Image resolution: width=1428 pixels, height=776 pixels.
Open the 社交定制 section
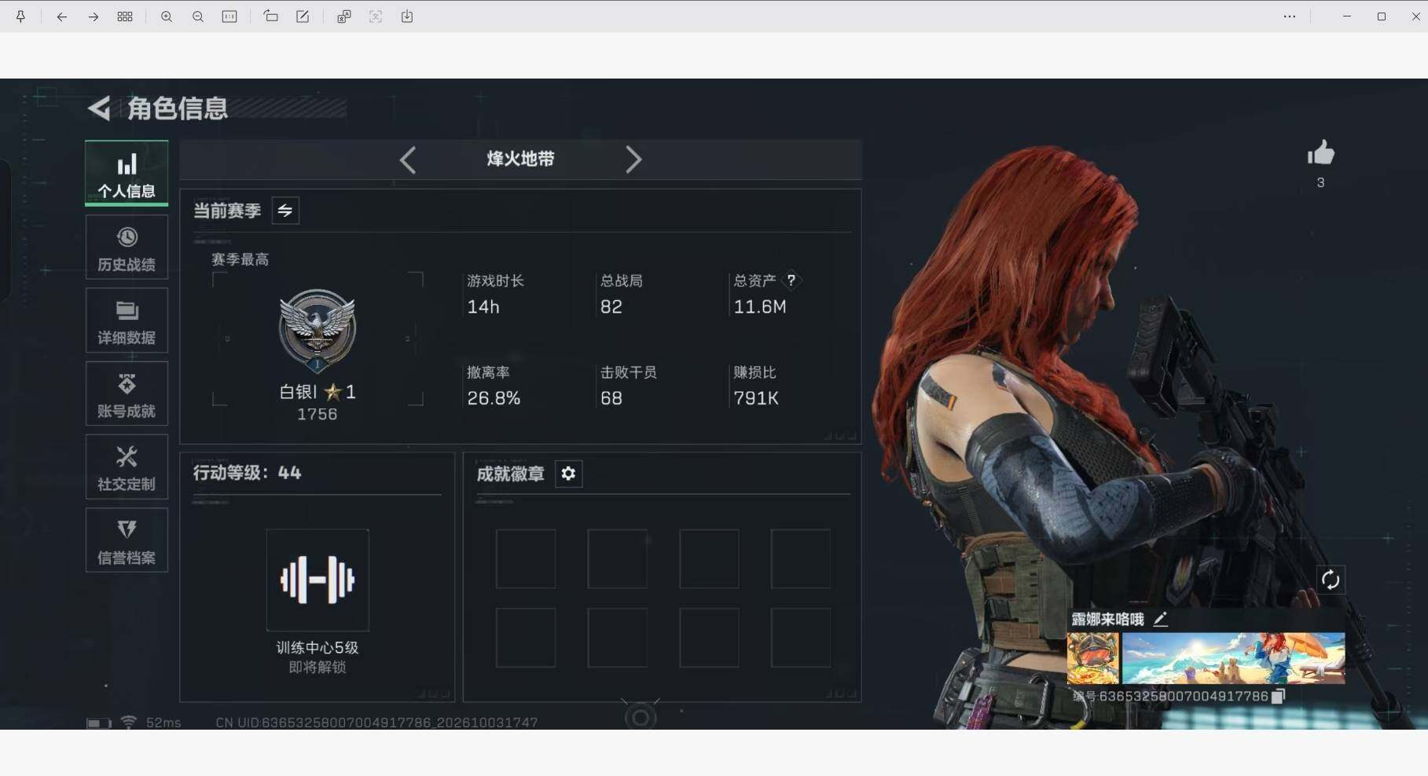tap(127, 467)
